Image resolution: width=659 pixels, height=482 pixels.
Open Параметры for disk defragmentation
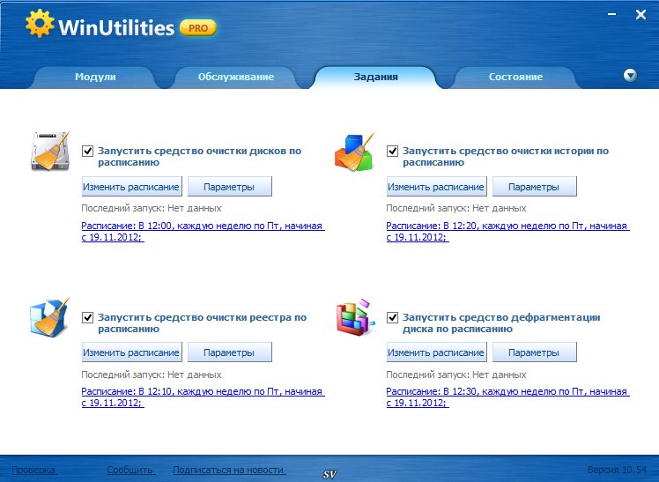click(x=534, y=352)
